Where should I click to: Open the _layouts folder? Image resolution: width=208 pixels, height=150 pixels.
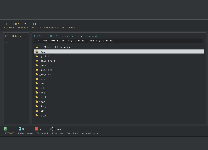pyautogui.click(x=119, y=74)
